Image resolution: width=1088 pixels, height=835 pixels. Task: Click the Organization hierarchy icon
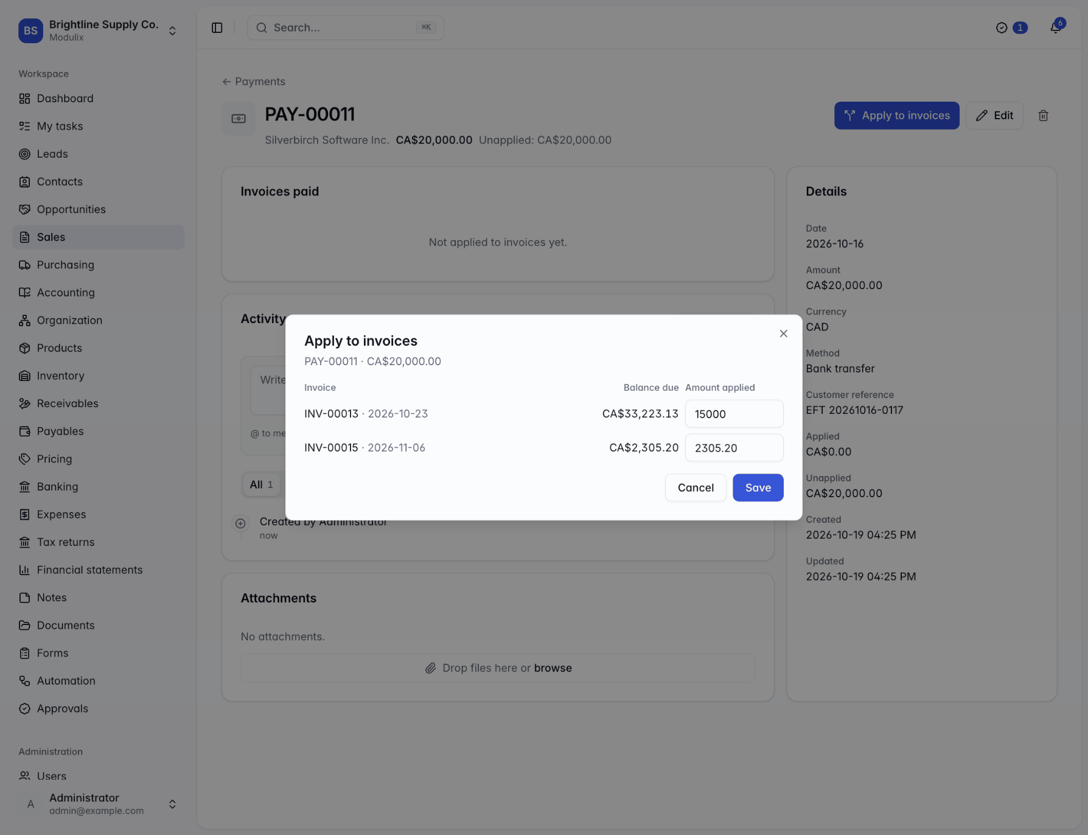click(24, 320)
